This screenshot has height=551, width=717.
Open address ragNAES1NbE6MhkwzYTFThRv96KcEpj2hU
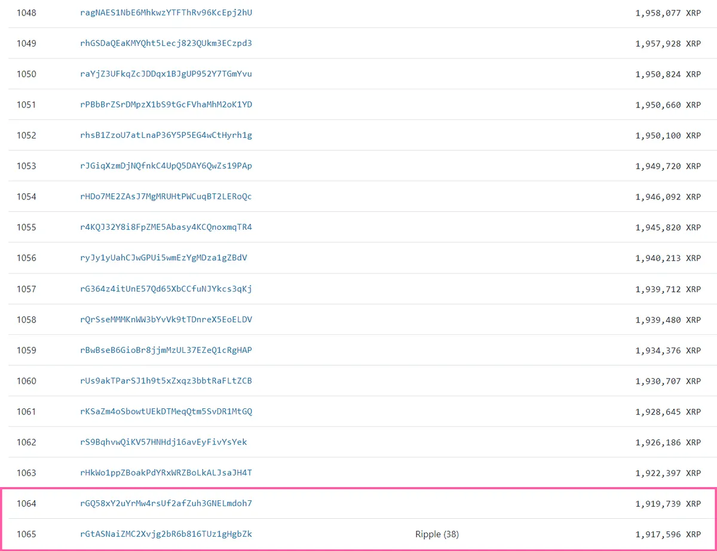pos(166,13)
